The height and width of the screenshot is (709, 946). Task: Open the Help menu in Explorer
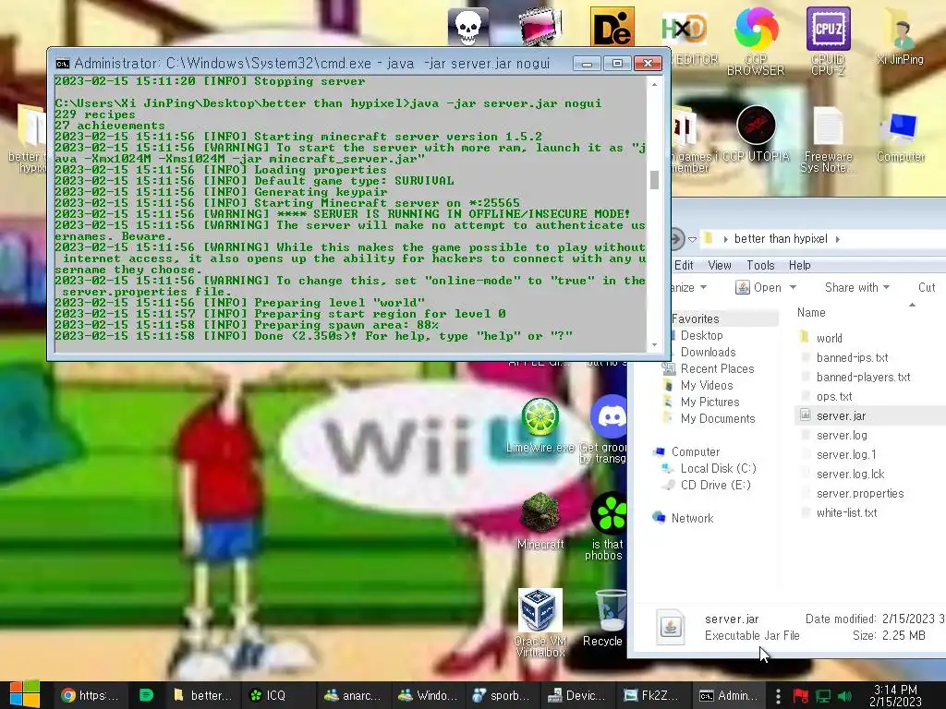(x=799, y=265)
